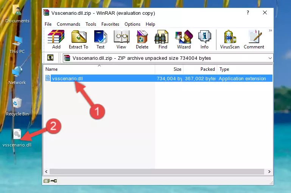
Task: Open the archive path dropdown
Action: pyautogui.click(x=270, y=58)
